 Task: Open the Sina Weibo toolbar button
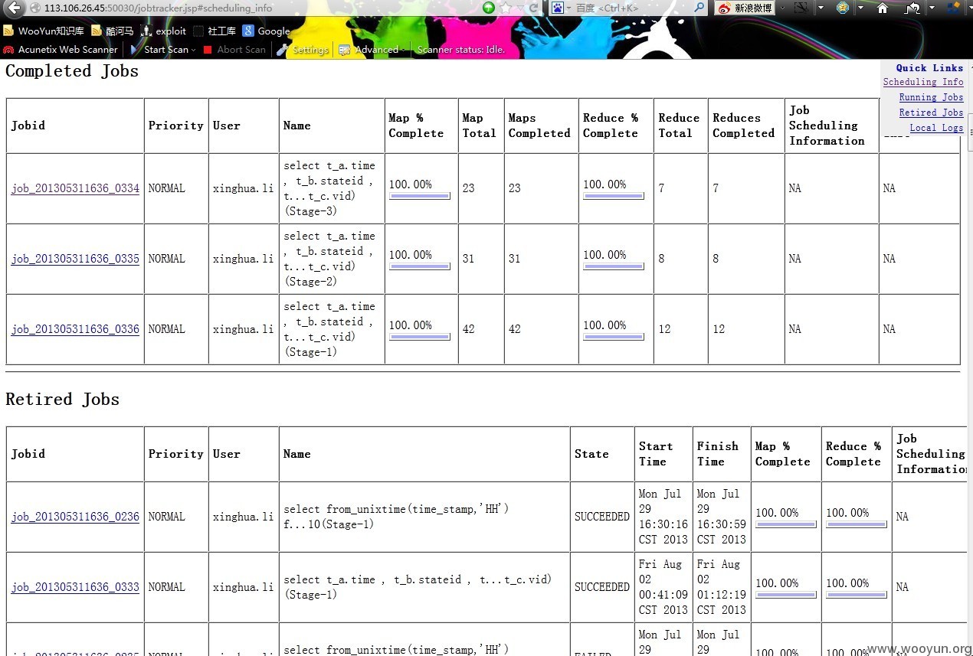click(745, 8)
